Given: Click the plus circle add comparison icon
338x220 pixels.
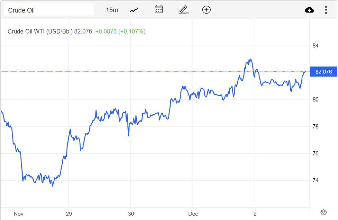Looking at the screenshot, I should tap(206, 10).
